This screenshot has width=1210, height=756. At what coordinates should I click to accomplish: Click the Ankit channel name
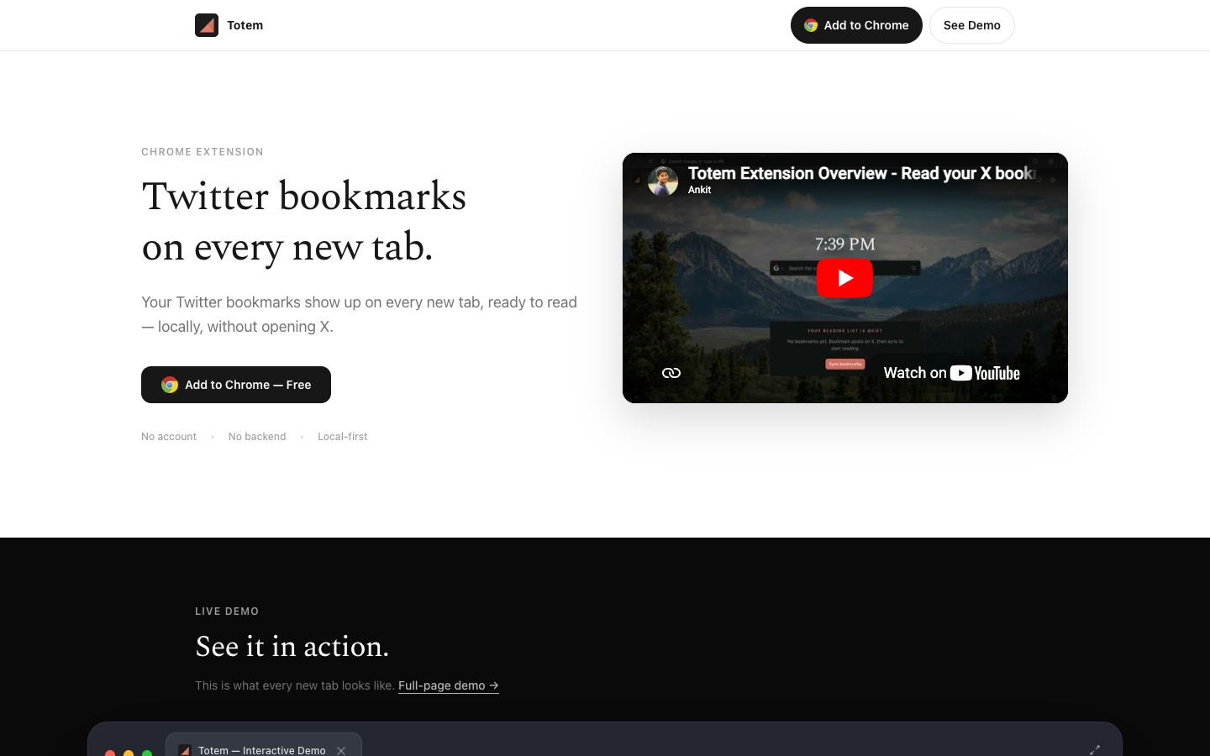point(699,190)
